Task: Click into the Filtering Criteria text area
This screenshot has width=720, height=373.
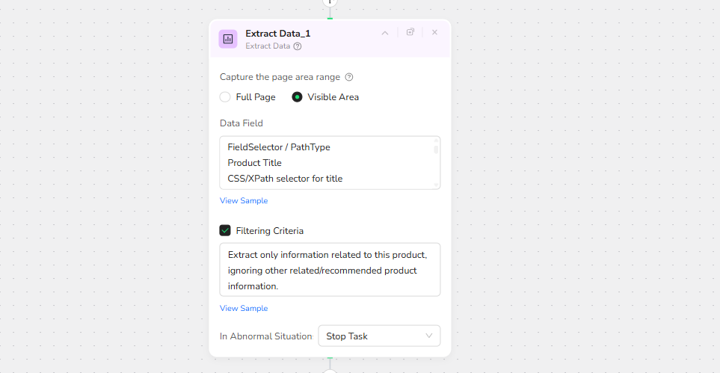Action: tap(329, 270)
